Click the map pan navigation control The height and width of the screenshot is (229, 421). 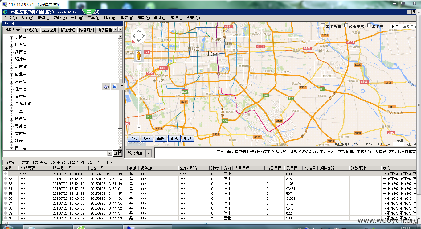click(139, 36)
